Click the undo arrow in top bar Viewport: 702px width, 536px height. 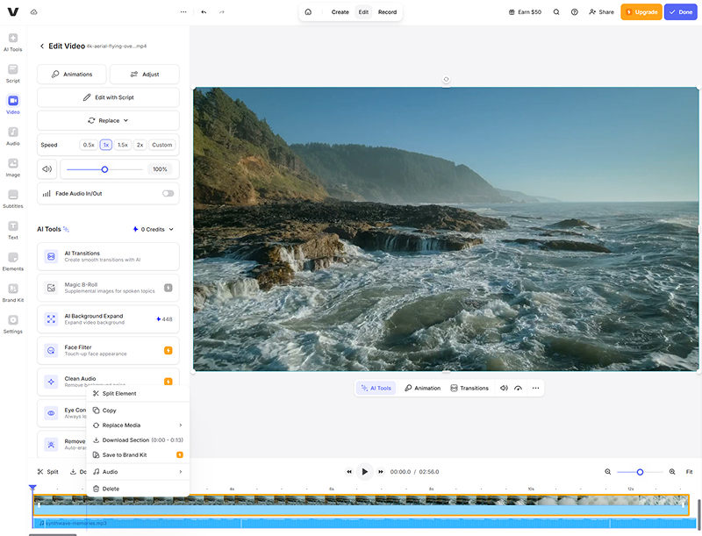click(204, 12)
